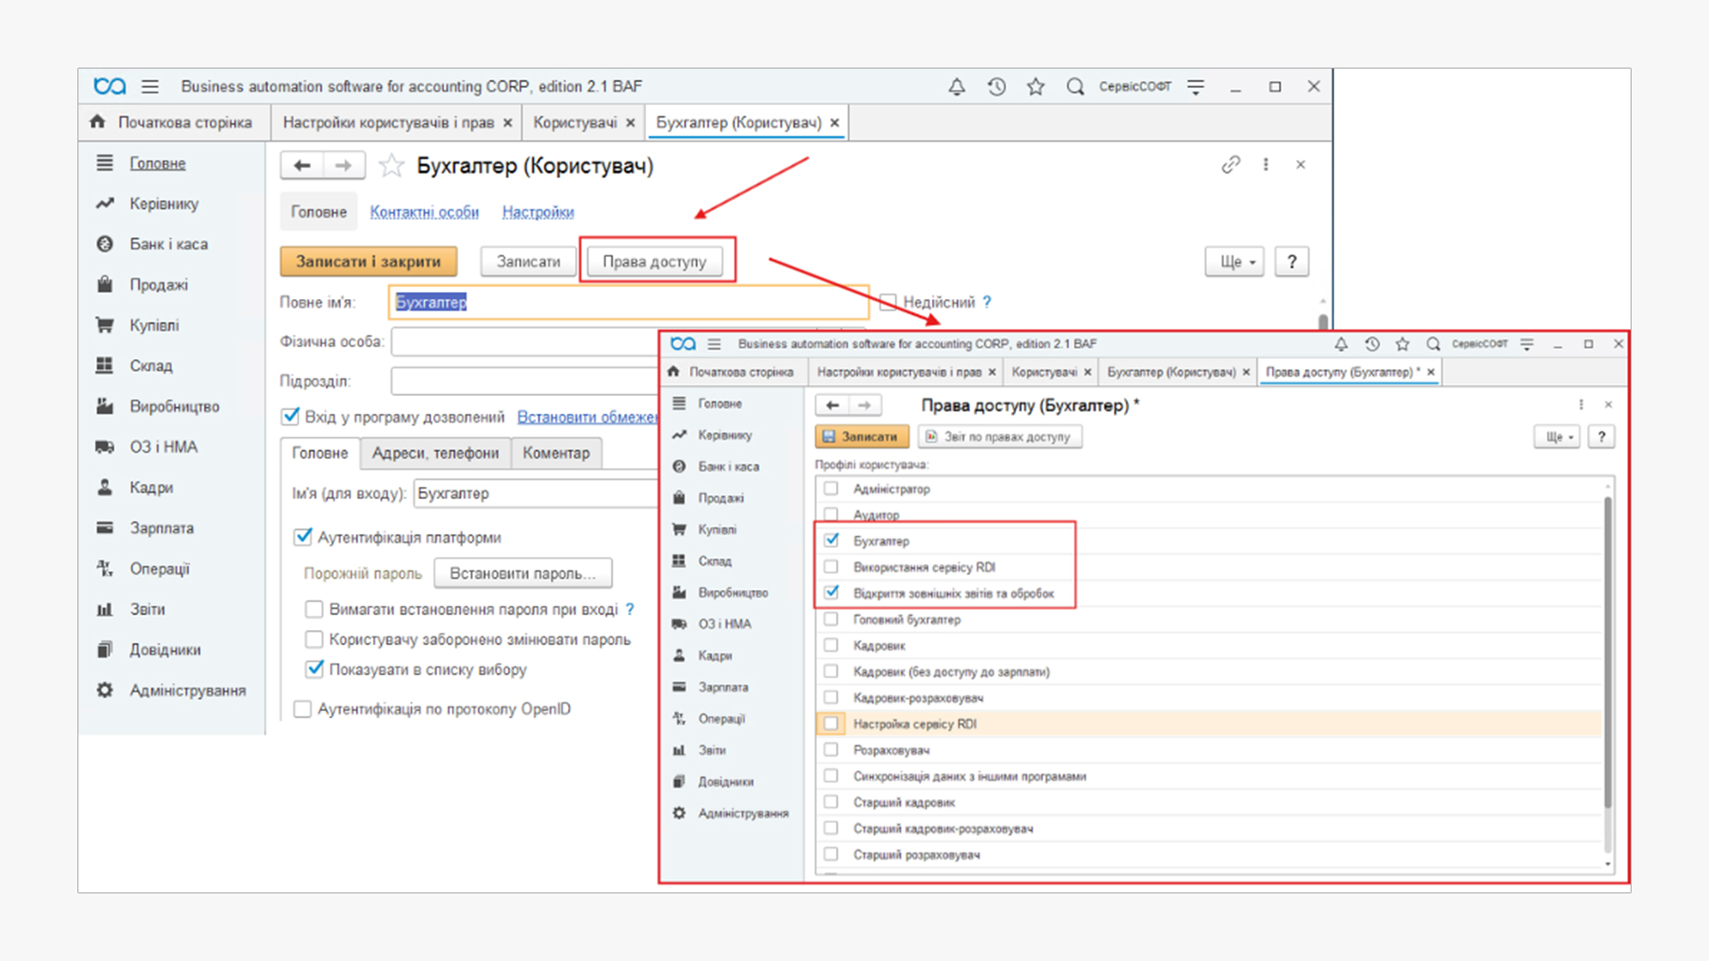Open Склад in back window sidebar
Viewport: 1709px width, 961px height.
pos(150,366)
